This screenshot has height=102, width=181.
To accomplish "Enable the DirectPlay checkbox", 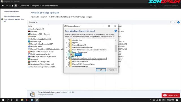I will coord(71,54).
